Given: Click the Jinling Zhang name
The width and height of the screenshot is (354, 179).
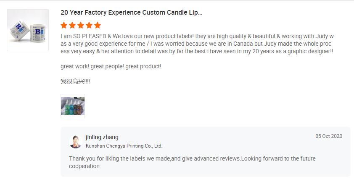Looking at the screenshot, I should pyautogui.click(x=102, y=137).
